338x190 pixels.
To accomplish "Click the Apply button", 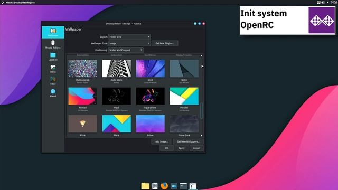I will (x=182, y=148).
